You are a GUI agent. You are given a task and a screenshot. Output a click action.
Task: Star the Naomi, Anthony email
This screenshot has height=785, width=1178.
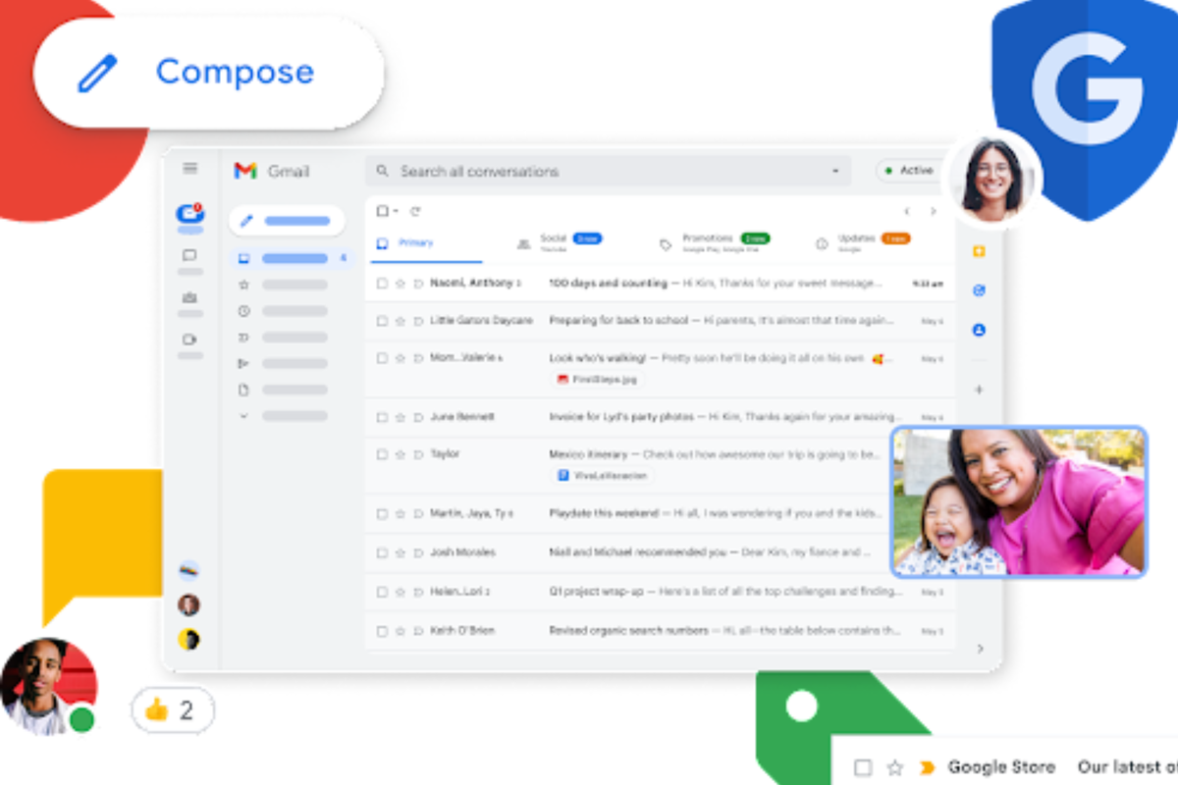pos(401,284)
